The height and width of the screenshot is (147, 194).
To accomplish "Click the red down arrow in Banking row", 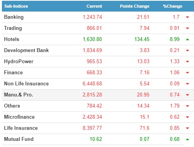I will point(187,17).
